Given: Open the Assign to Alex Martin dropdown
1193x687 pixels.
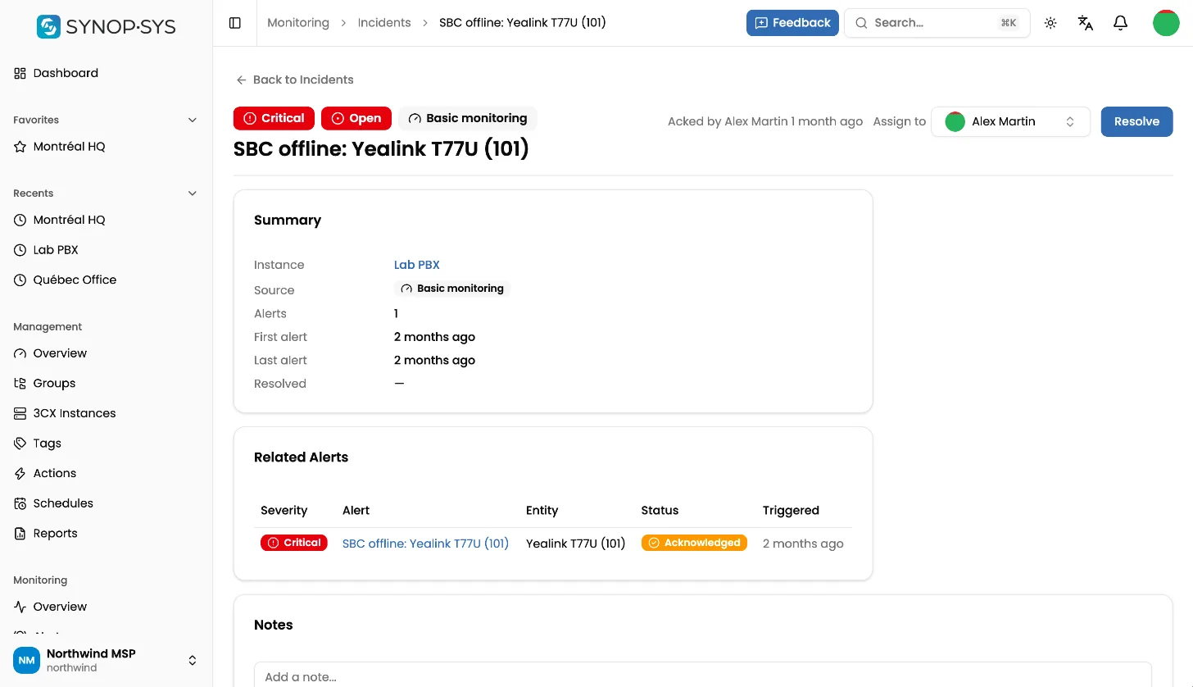Looking at the screenshot, I should pos(1010,121).
